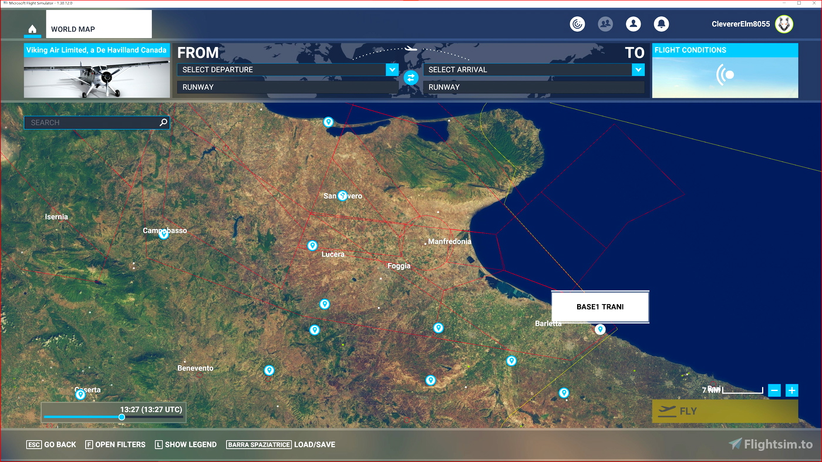Click the Select Arrival field
The width and height of the screenshot is (822, 462).
click(534, 70)
